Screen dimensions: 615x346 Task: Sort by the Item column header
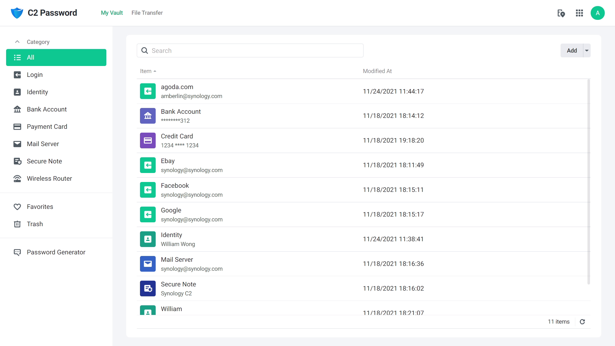[x=148, y=71]
